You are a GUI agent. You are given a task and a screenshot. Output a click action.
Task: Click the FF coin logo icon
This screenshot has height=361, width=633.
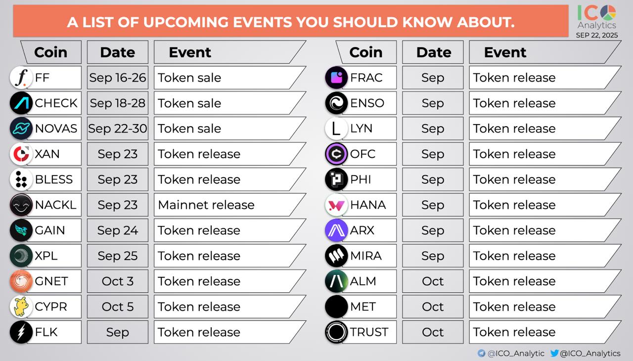click(21, 78)
